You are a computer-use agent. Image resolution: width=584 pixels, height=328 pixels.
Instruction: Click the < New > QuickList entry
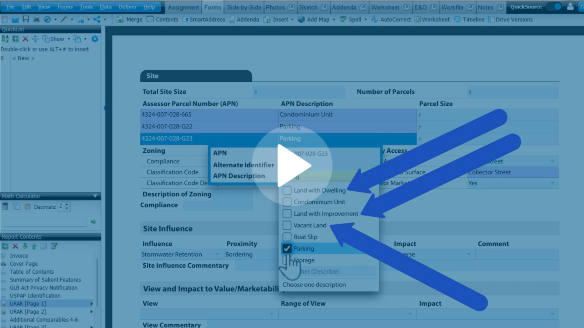23,58
